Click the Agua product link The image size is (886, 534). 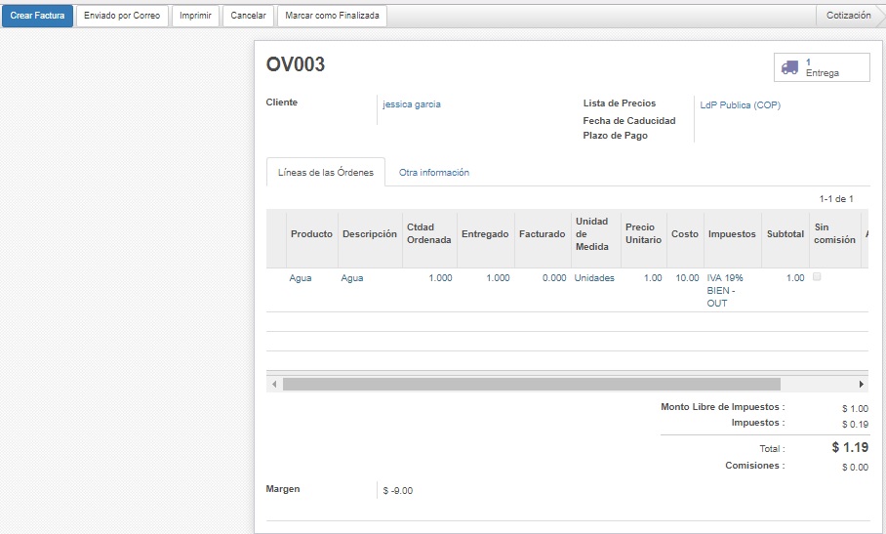pos(301,278)
